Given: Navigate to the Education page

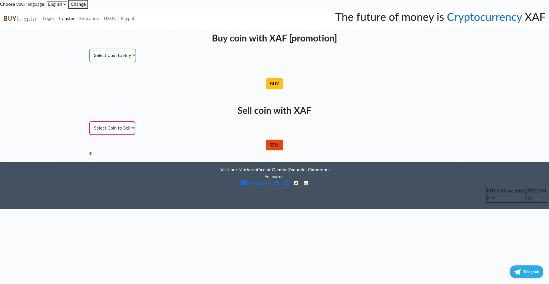Looking at the screenshot, I should 89,19.
